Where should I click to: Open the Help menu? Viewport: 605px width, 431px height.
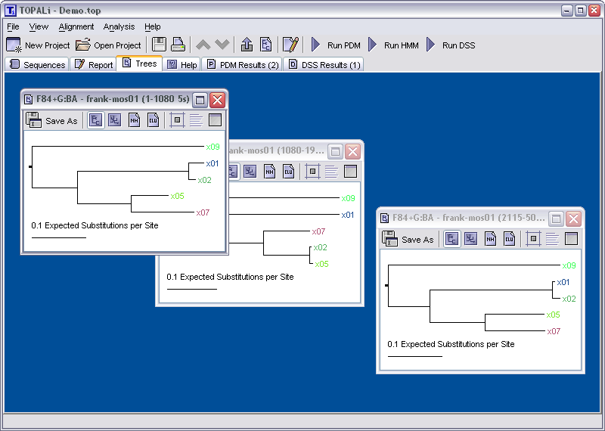[x=153, y=26]
